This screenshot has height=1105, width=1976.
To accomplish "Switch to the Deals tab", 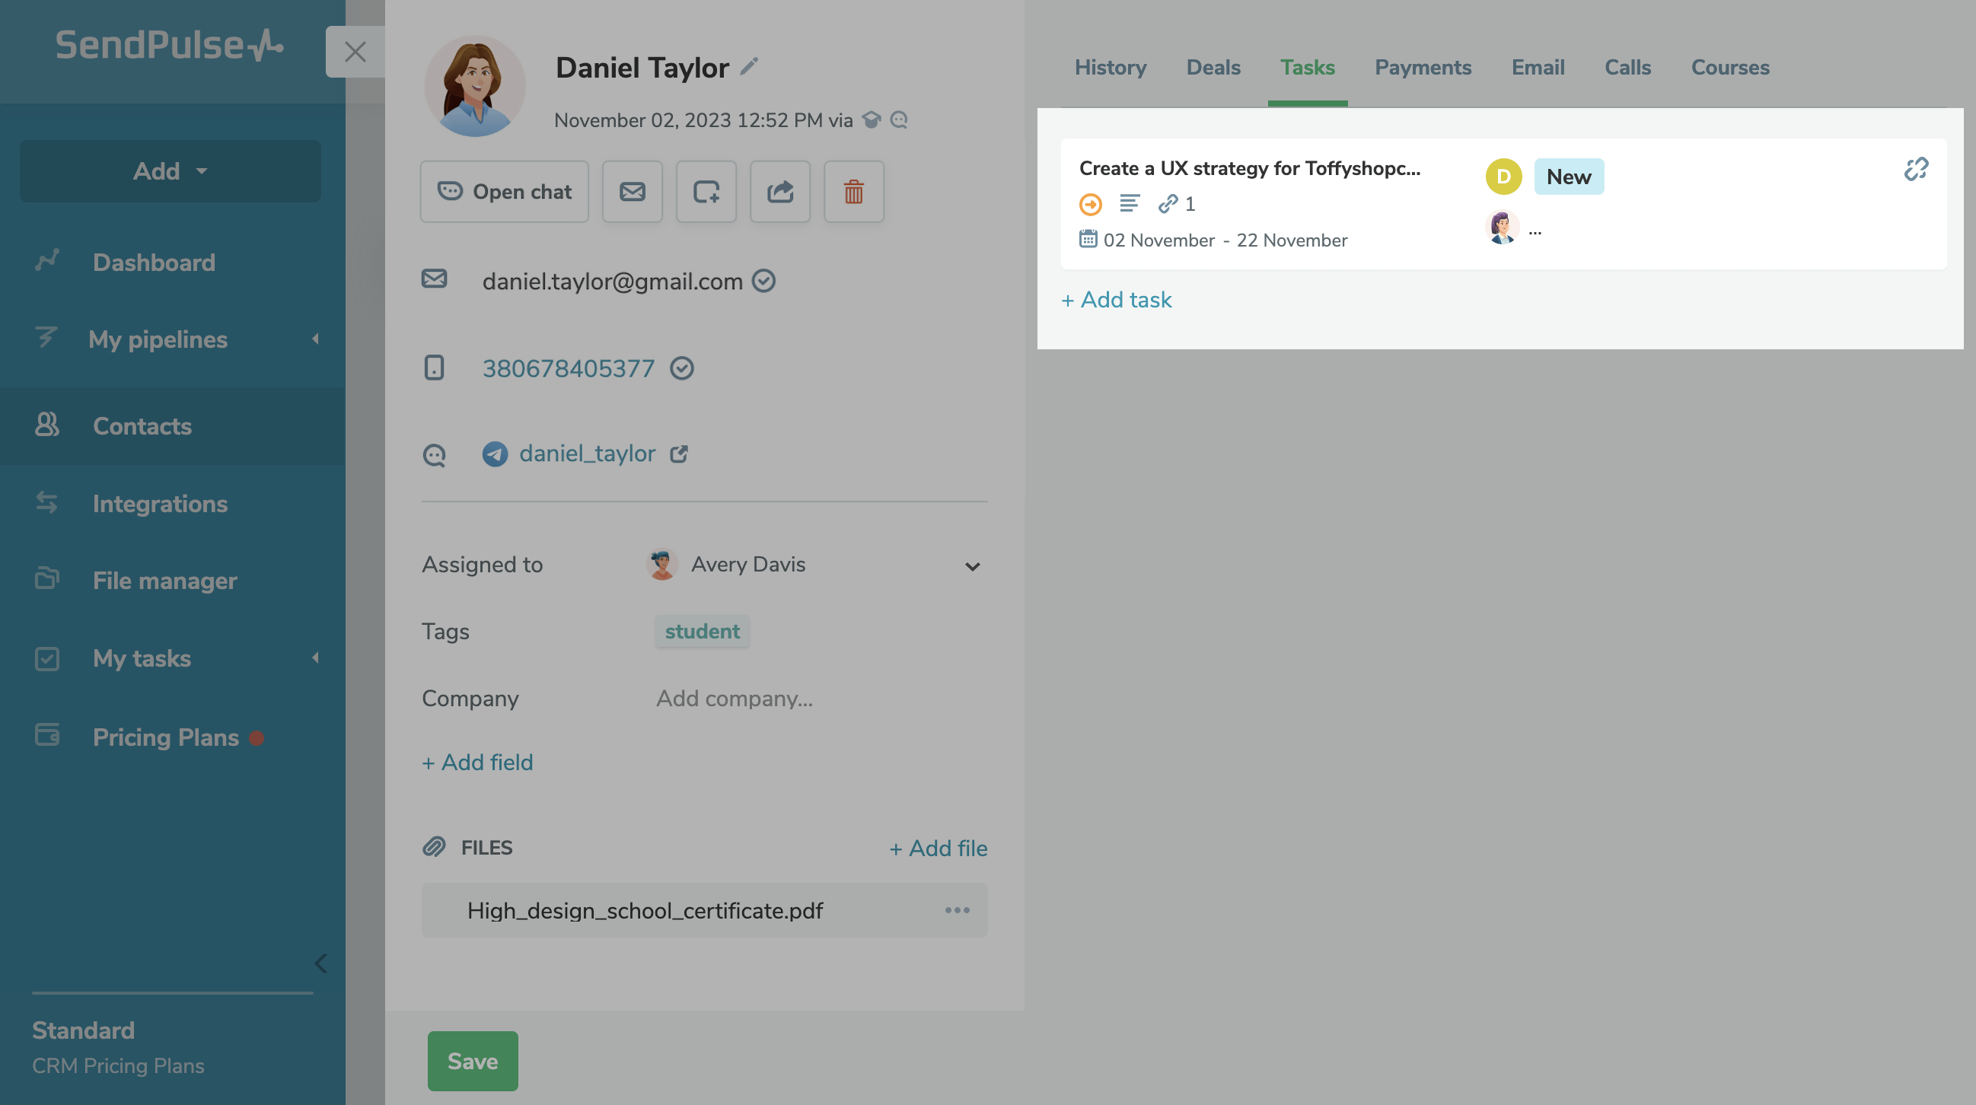I will pos(1213,68).
